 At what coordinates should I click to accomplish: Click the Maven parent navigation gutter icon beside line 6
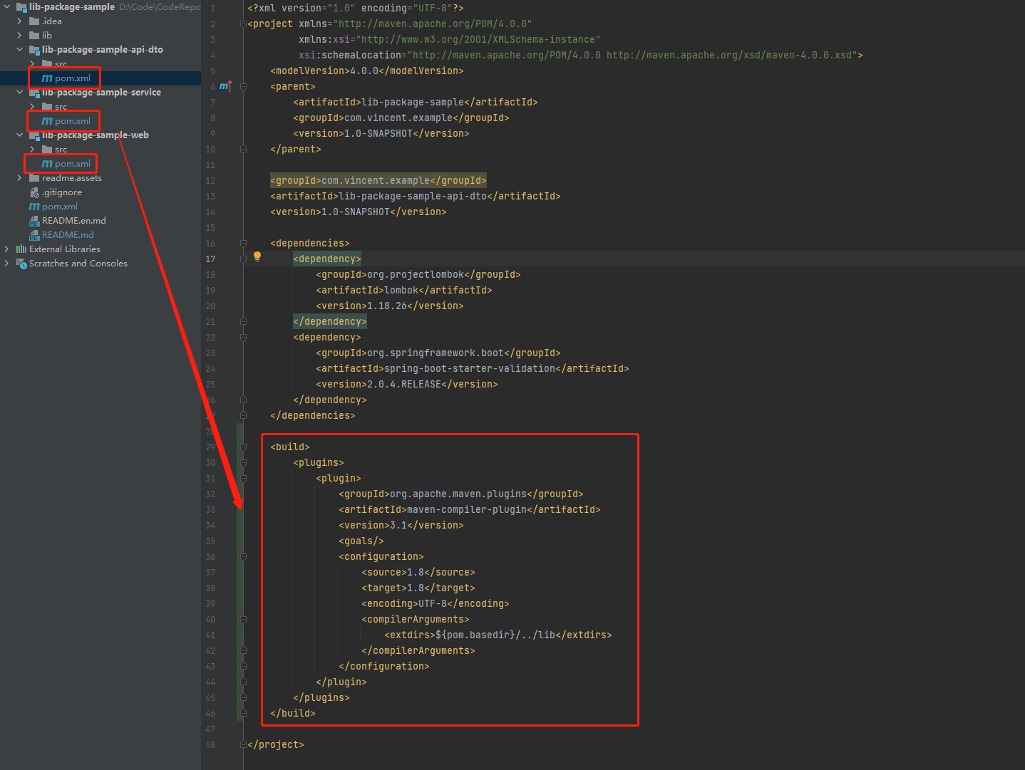pos(225,85)
